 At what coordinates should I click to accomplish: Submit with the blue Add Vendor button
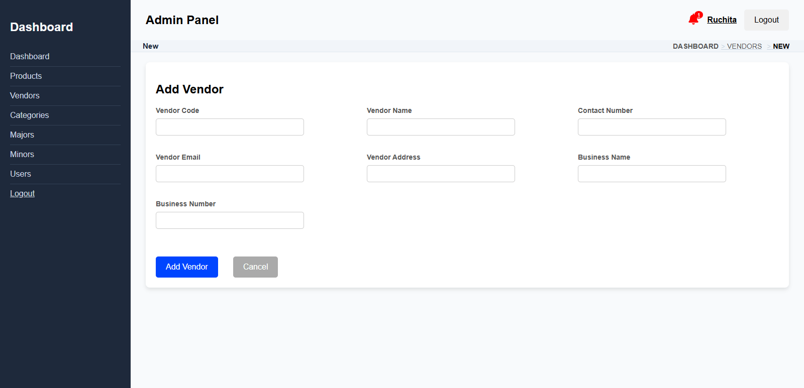(187, 267)
